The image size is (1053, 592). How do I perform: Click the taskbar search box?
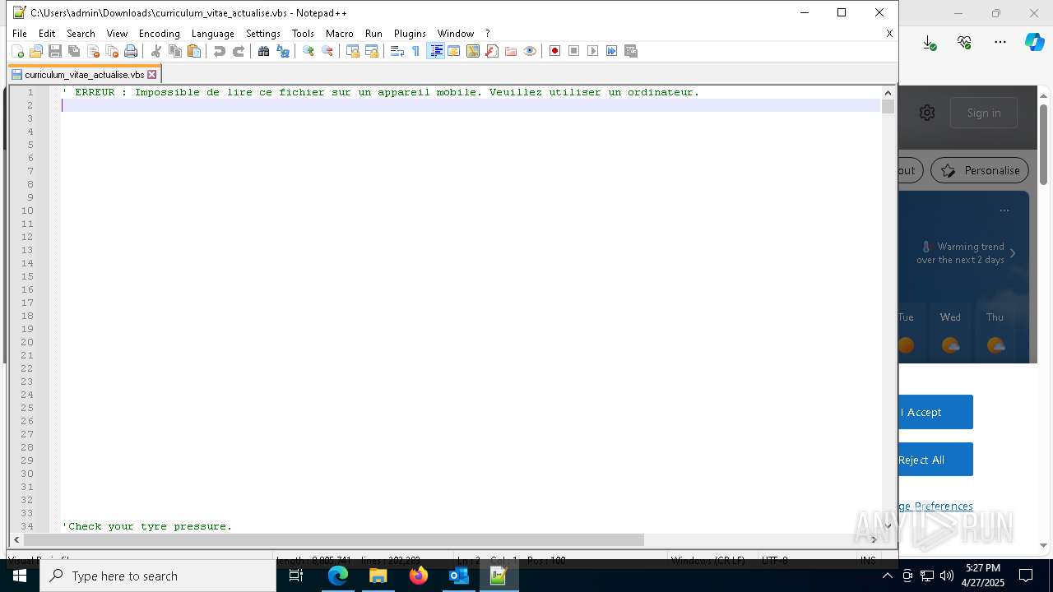158,576
